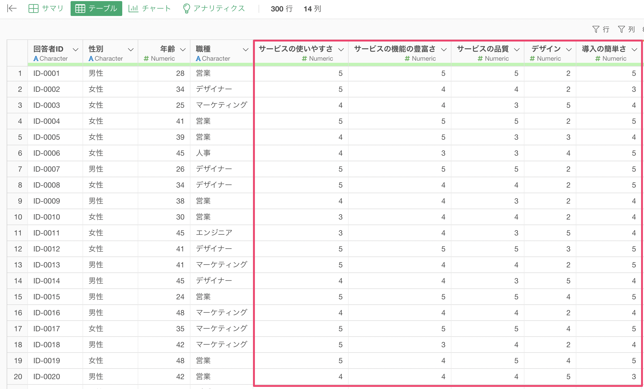Click the エンジニア job cell in row 11

(x=221, y=233)
